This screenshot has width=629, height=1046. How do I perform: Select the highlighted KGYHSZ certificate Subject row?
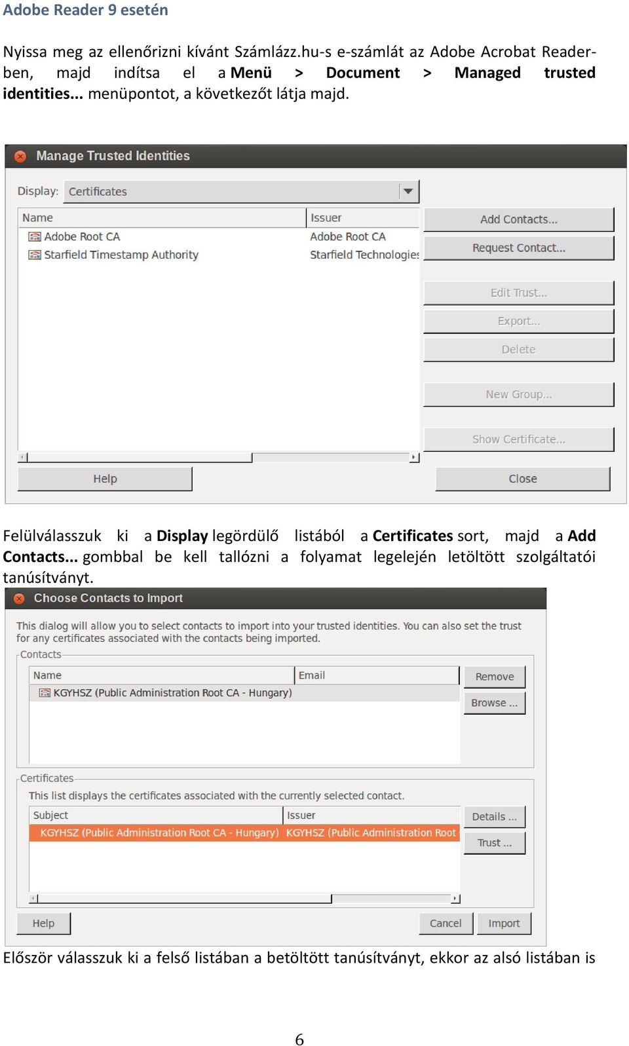click(x=244, y=833)
